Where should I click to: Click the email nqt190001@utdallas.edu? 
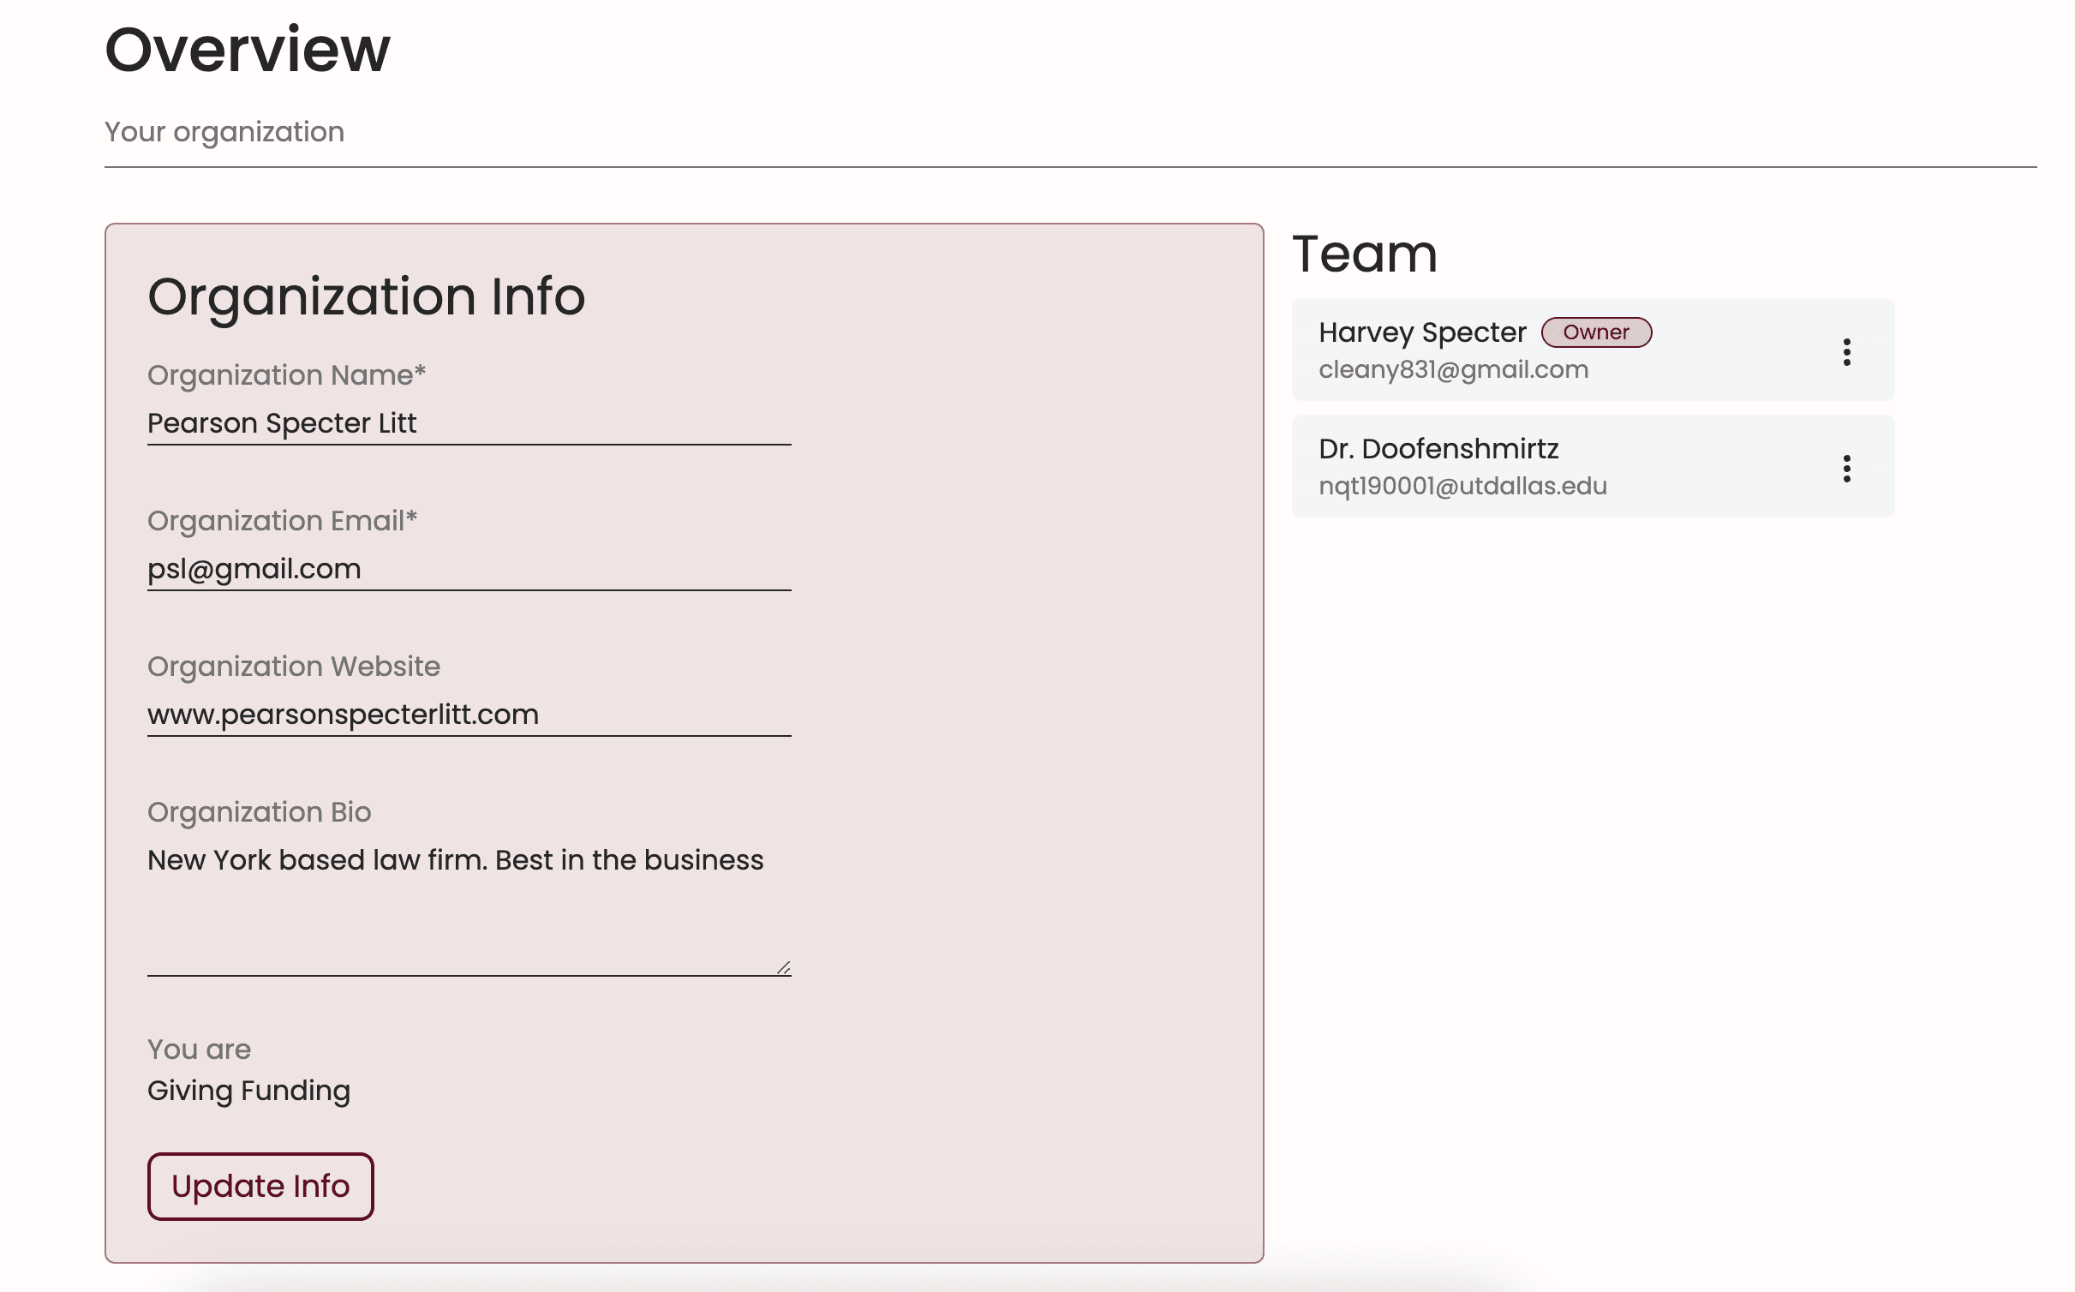pos(1462,486)
